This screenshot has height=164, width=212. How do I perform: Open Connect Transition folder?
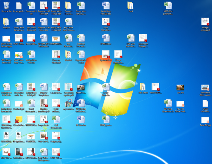[x=69, y=6]
